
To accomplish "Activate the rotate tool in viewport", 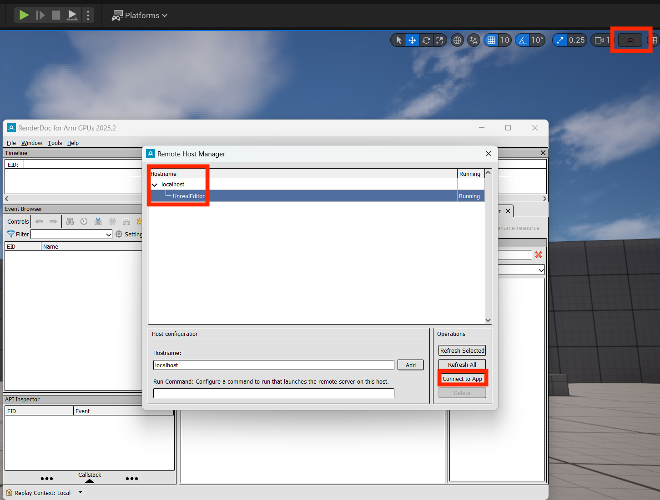I will 426,40.
